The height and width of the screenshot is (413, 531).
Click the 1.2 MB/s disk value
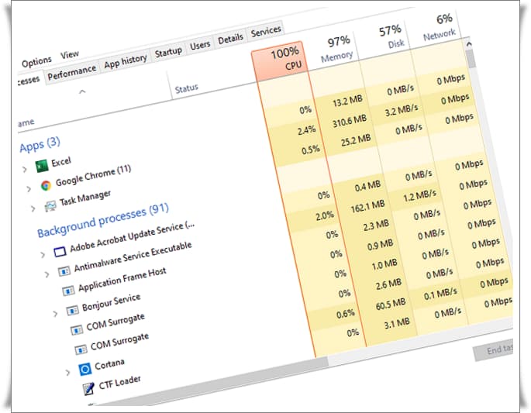[419, 195]
